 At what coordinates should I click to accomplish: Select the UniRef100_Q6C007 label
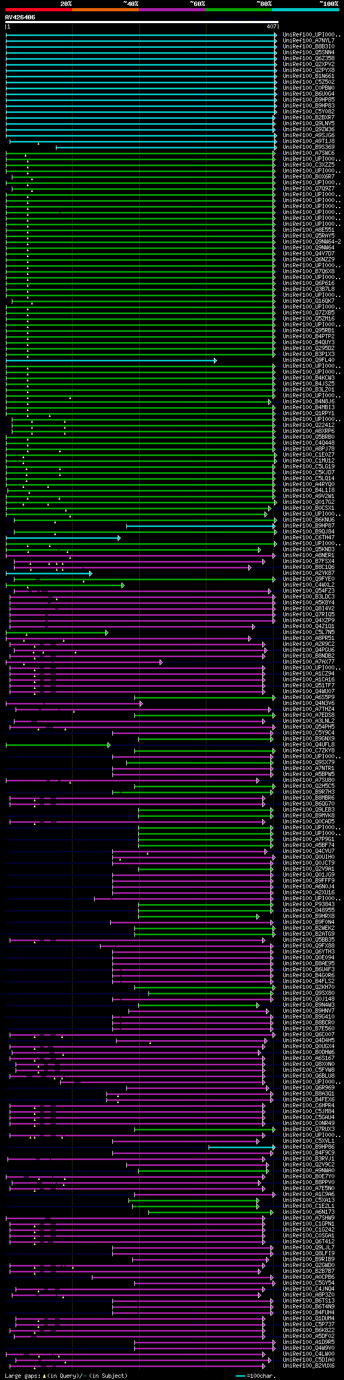pyautogui.click(x=309, y=1034)
